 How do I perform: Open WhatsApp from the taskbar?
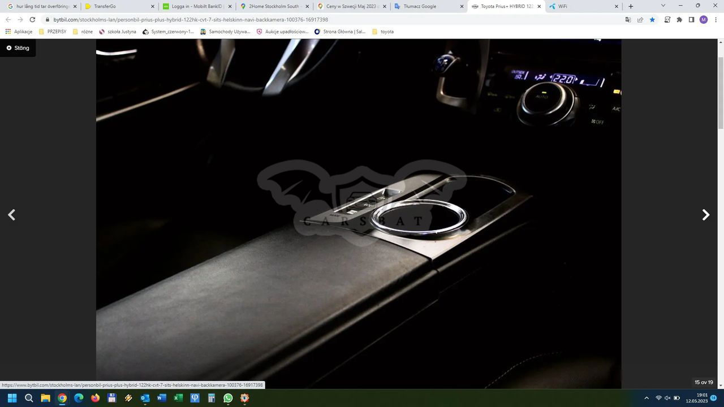(228, 398)
